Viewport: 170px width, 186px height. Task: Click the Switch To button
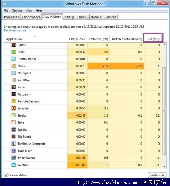pyautogui.click(x=157, y=175)
